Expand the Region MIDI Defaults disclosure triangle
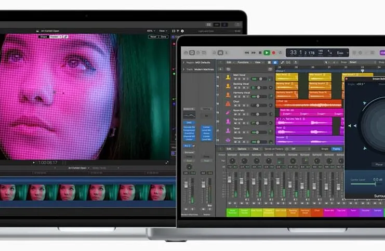The image size is (385, 251). tap(183, 63)
